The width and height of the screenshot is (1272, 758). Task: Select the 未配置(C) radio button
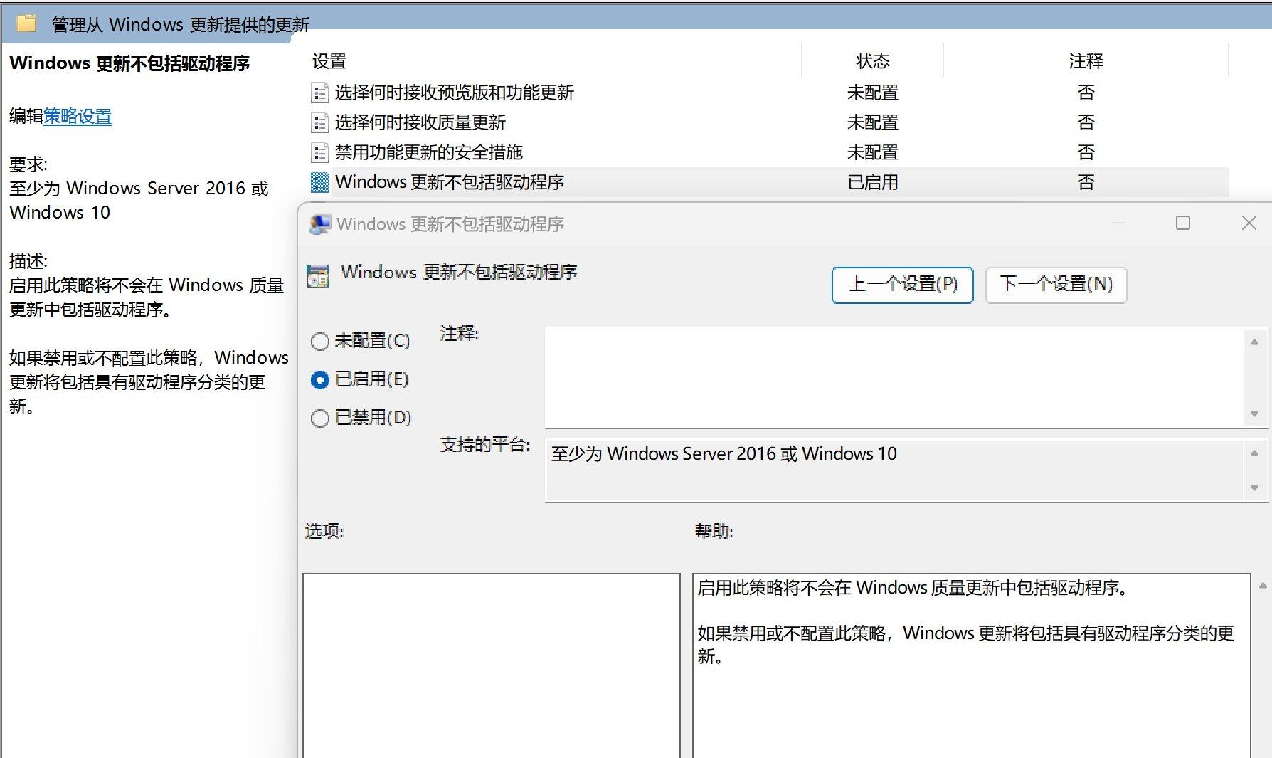[x=320, y=342]
